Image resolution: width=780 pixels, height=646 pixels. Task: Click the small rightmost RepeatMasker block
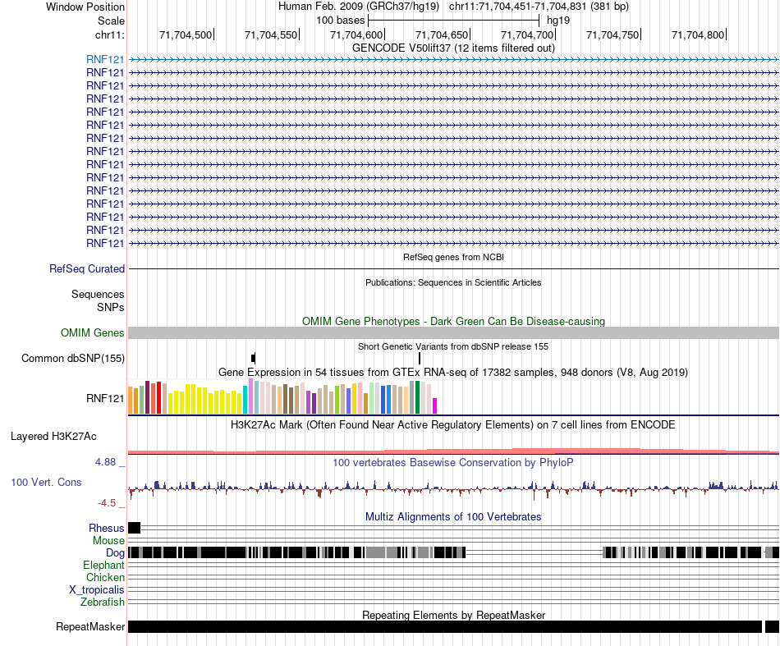tap(772, 626)
